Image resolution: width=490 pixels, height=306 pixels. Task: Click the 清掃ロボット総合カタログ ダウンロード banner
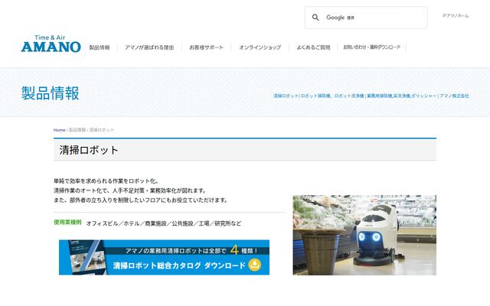tap(164, 257)
